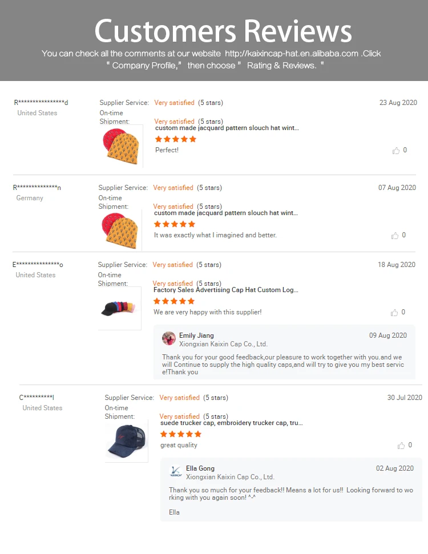Viewport: 428px width, 554px height.
Task: Click Emily Jiang's profile avatar
Action: coord(169,338)
